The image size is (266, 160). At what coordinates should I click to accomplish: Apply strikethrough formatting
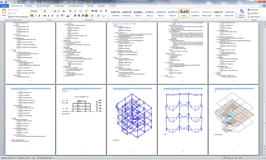[45, 16]
